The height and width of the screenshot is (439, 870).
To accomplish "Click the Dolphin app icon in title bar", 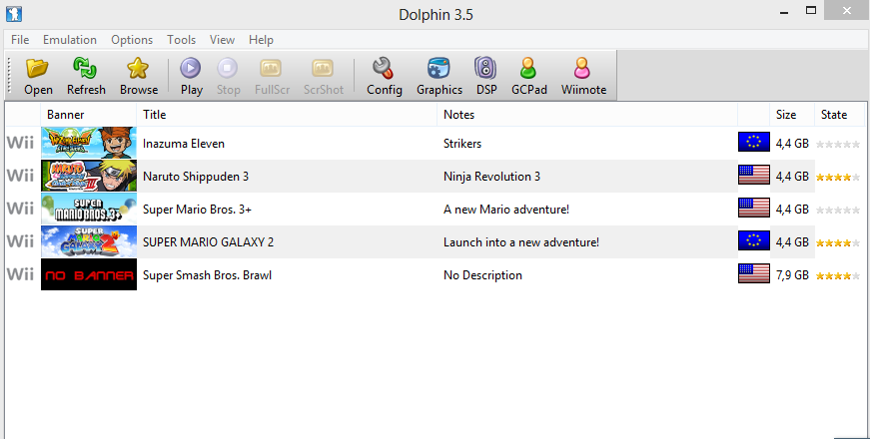I will (x=14, y=13).
